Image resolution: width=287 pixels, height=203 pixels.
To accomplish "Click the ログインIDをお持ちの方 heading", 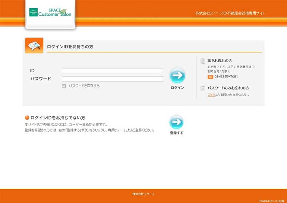I will pyautogui.click(x=70, y=47).
